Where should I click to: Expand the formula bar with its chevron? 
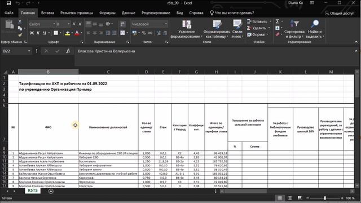tap(356, 51)
